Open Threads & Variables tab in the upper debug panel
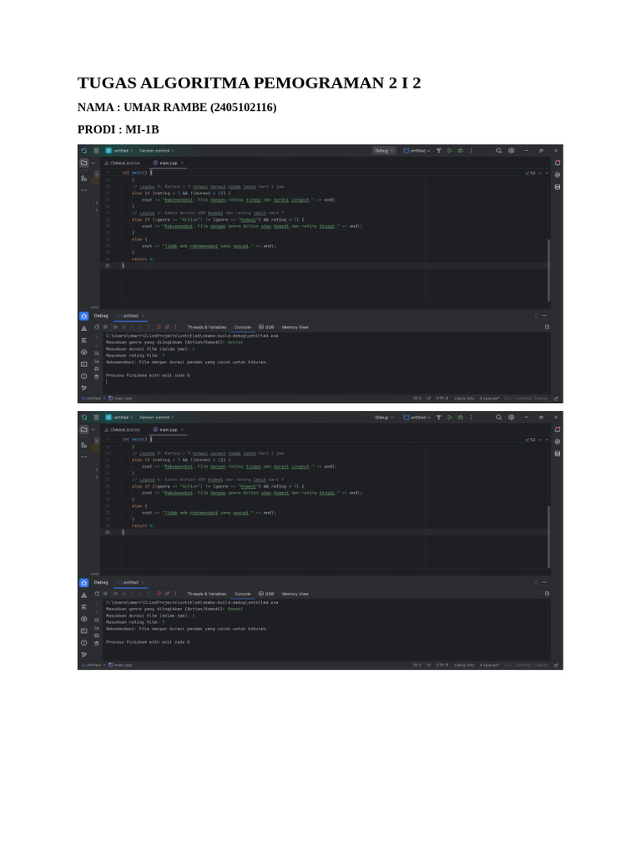641x854 pixels. tap(206, 327)
